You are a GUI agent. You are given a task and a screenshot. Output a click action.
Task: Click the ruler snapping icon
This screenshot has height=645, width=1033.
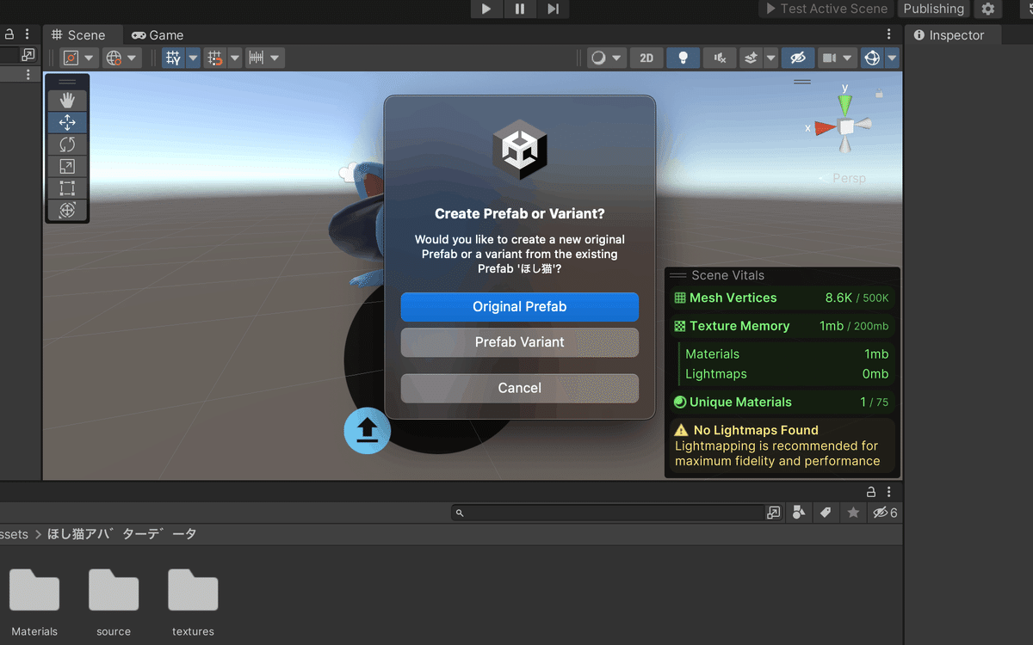click(256, 58)
